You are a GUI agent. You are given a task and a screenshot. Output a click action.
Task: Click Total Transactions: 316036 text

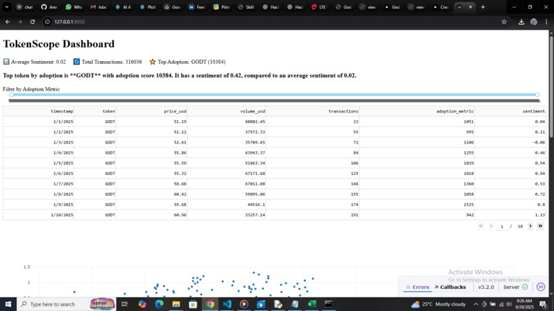(x=111, y=62)
